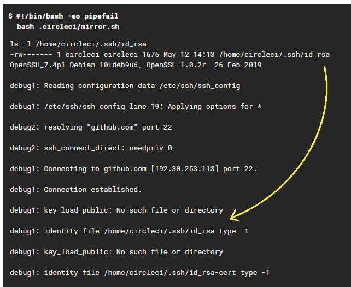Viewport: 351px width, 287px height.
Task: Click the last 'key_load_public' error line
Action: coord(116,252)
